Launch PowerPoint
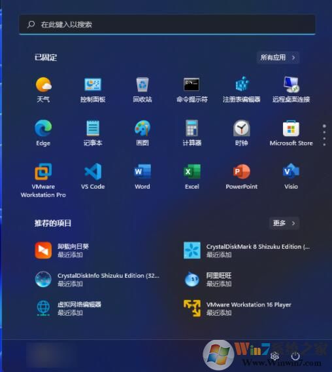 point(242,177)
